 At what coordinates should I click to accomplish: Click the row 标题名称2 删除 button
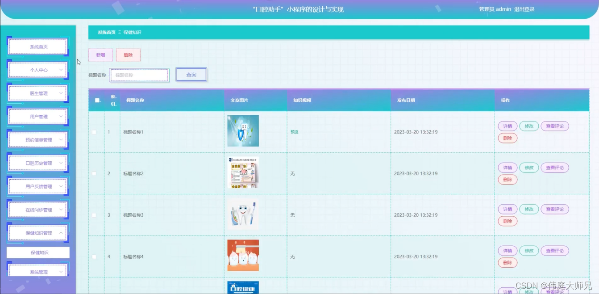[x=507, y=180]
